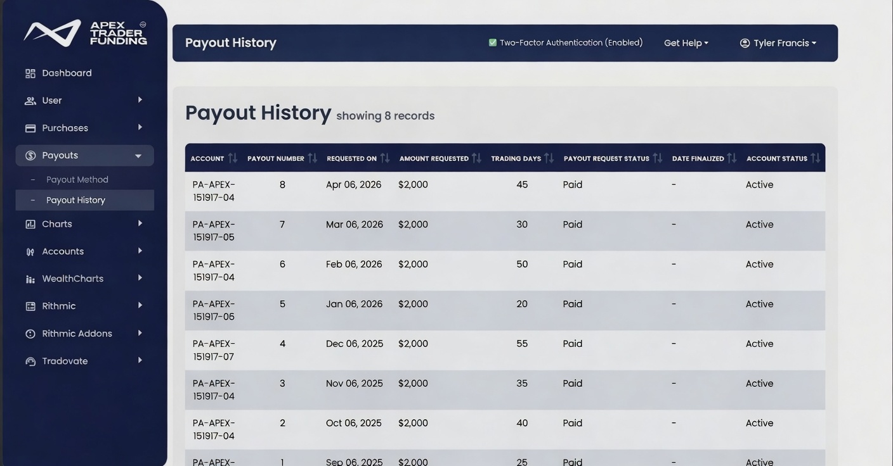Click Paid status in payout 8 row

(573, 185)
